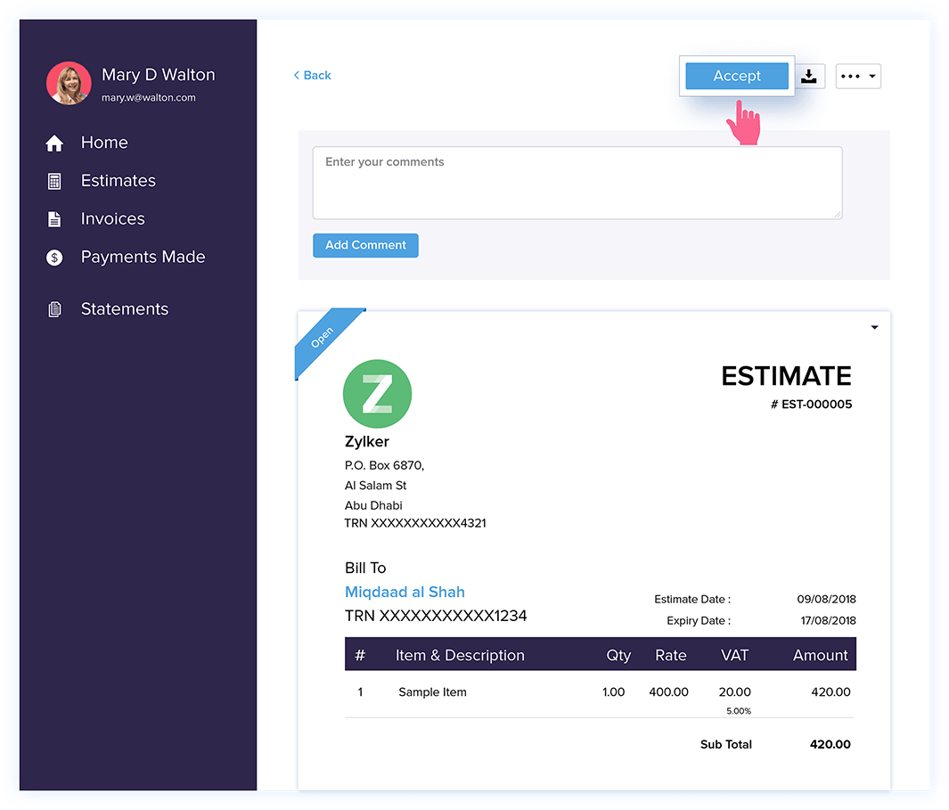Open the three-dots more options dropdown
This screenshot has height=810, width=949.
858,77
